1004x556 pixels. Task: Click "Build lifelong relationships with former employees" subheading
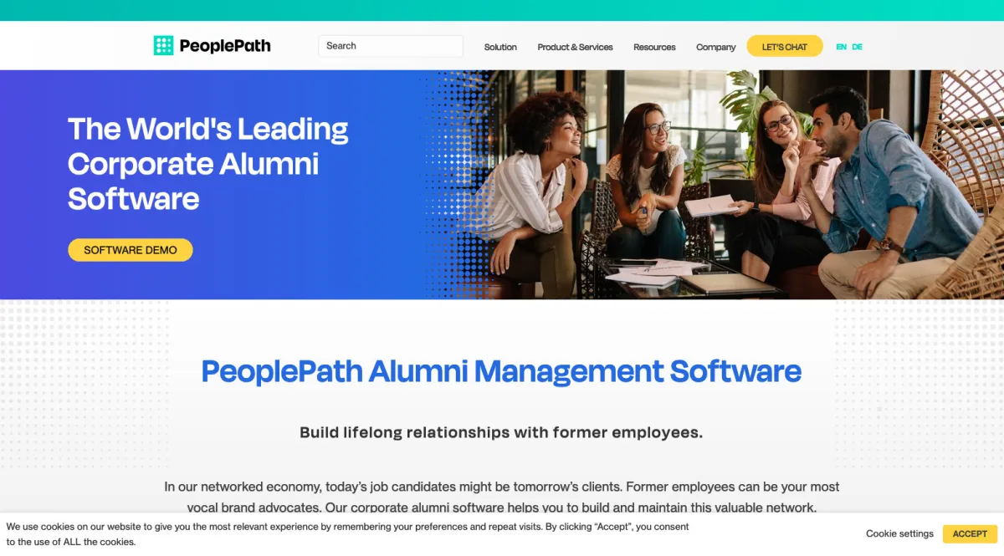point(501,432)
